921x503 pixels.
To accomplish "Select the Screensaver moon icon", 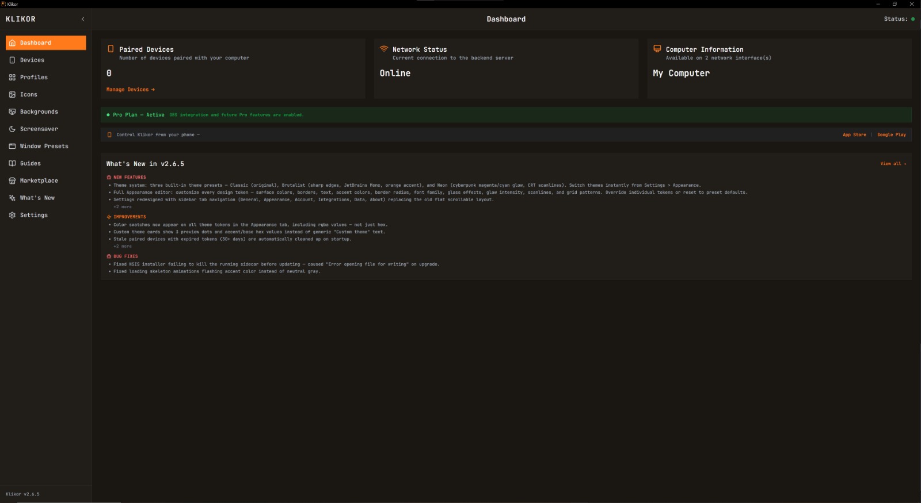I will point(12,129).
